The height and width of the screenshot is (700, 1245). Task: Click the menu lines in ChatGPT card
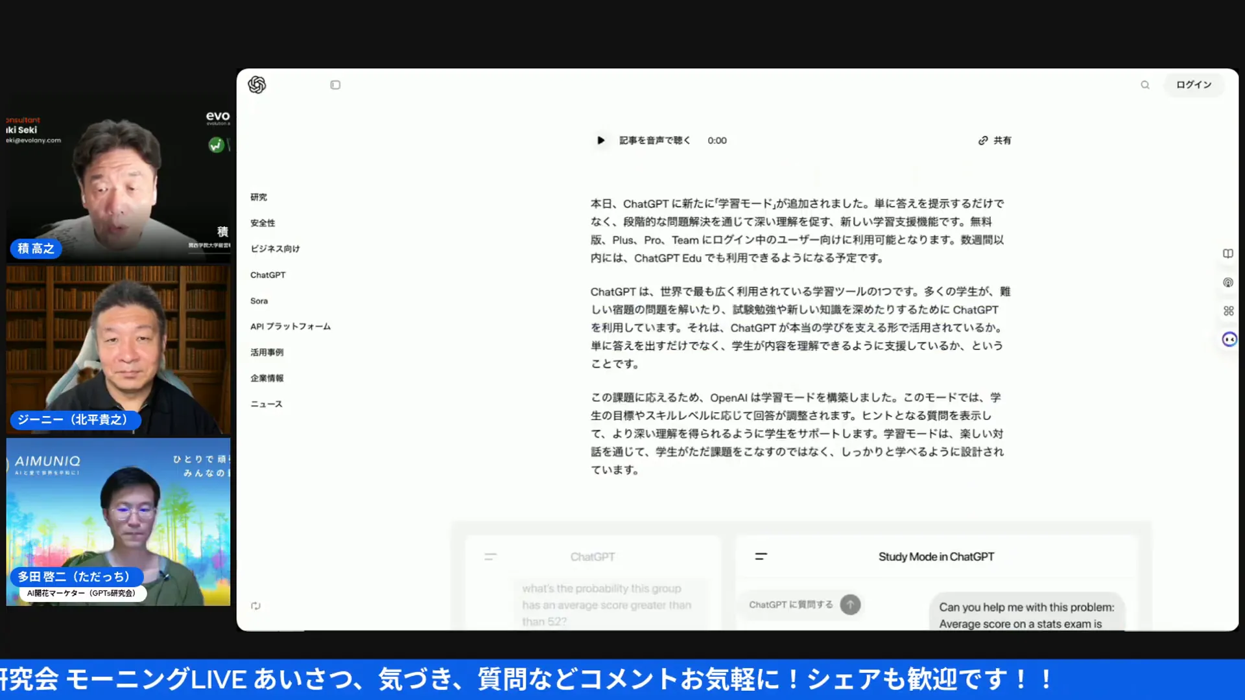490,557
